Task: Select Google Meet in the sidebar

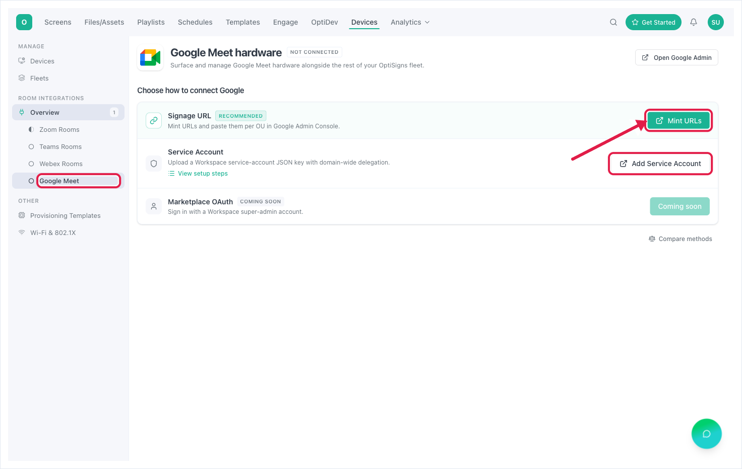Action: tap(68, 181)
